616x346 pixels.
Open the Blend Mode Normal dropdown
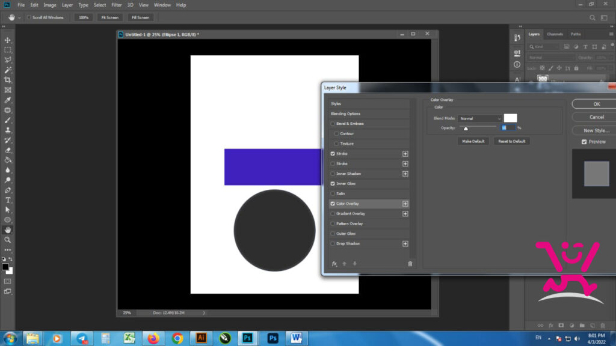click(x=479, y=118)
